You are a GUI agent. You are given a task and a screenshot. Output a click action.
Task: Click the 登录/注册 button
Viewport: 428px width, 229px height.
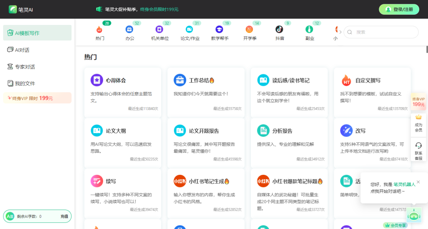399,9
